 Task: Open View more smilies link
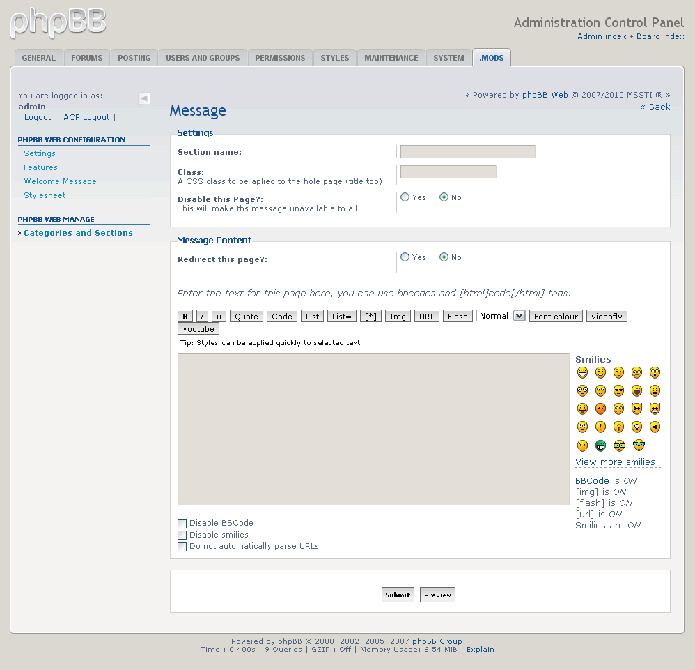tap(615, 462)
